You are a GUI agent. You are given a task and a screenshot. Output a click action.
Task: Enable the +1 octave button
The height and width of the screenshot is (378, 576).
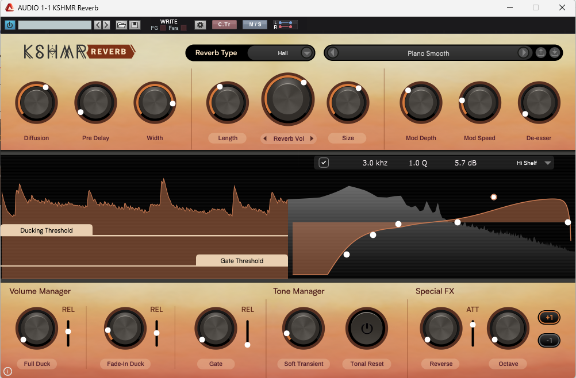click(549, 318)
